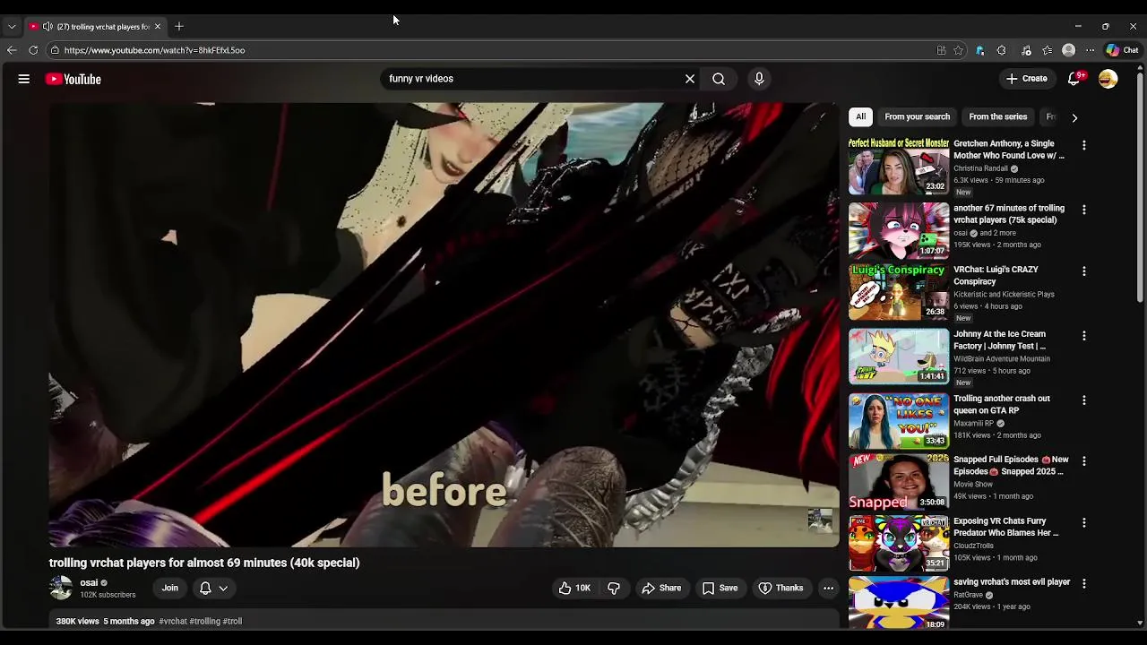Open saving vrchat's most evil player title
1147x645 pixels.
click(x=1012, y=582)
